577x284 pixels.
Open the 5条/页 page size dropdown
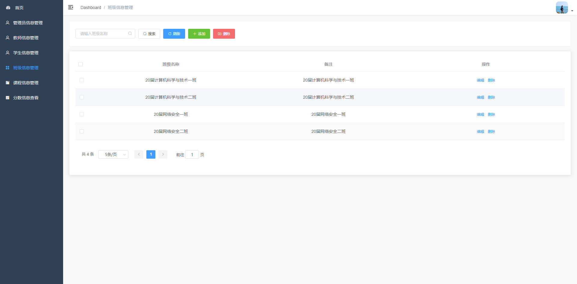(113, 154)
